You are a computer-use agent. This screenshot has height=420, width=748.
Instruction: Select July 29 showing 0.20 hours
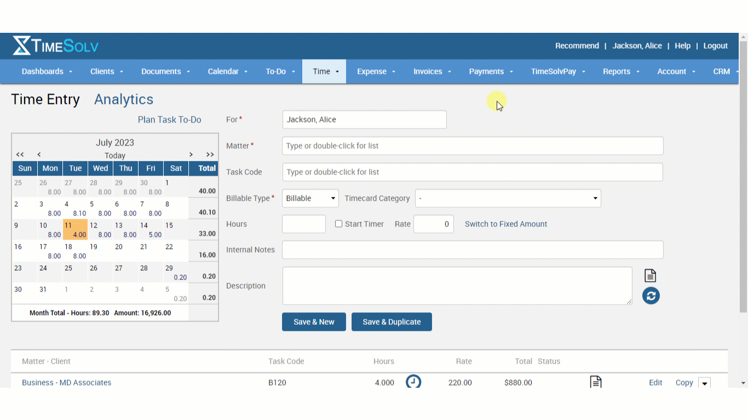(x=176, y=272)
